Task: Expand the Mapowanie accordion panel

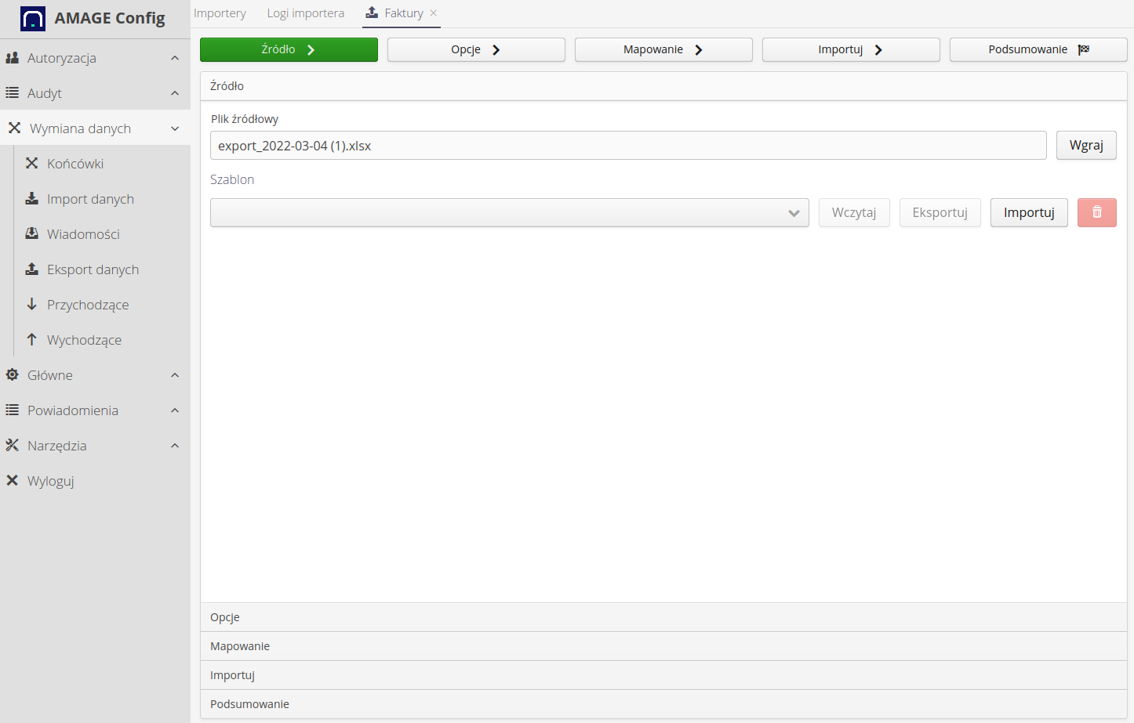Action: 663,645
